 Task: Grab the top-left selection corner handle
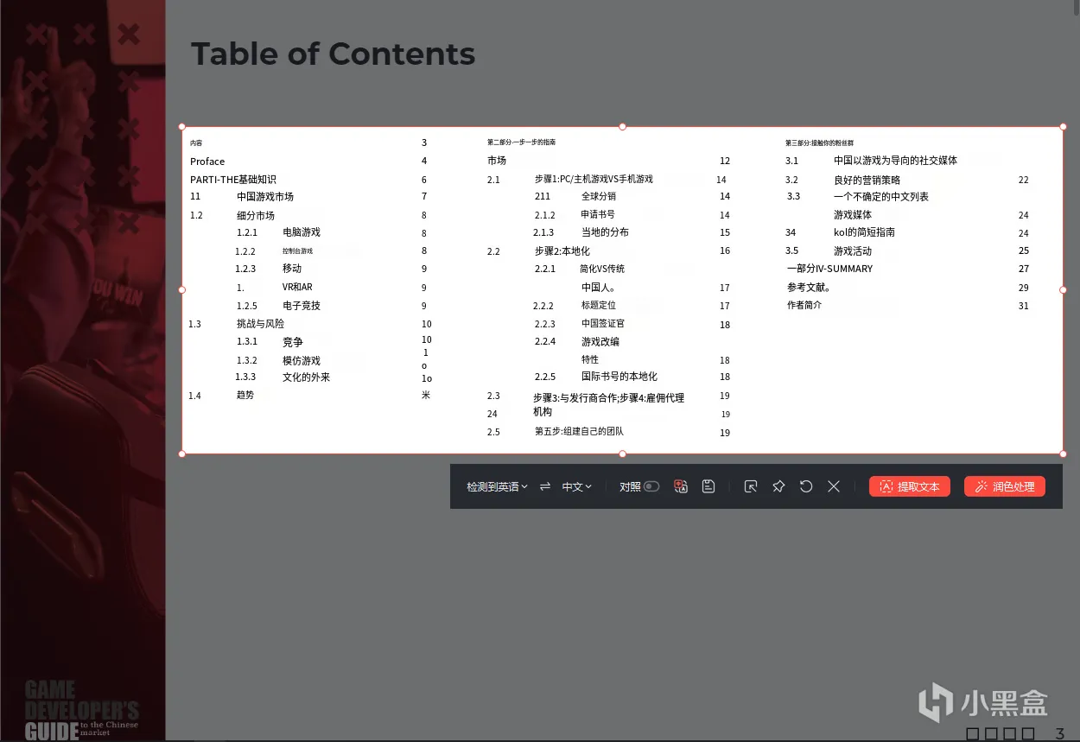coord(182,127)
